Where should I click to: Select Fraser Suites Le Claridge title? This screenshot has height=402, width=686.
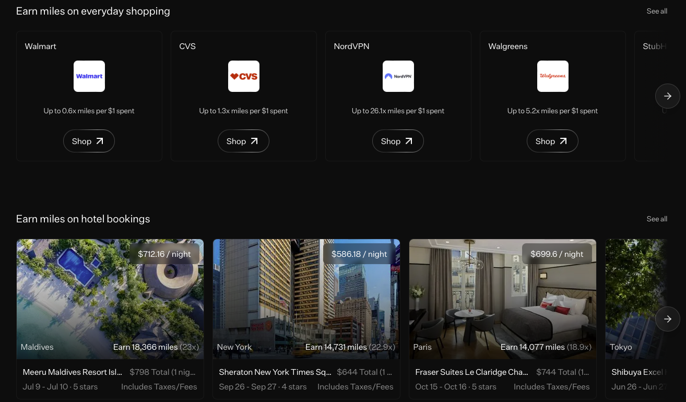pyautogui.click(x=472, y=372)
